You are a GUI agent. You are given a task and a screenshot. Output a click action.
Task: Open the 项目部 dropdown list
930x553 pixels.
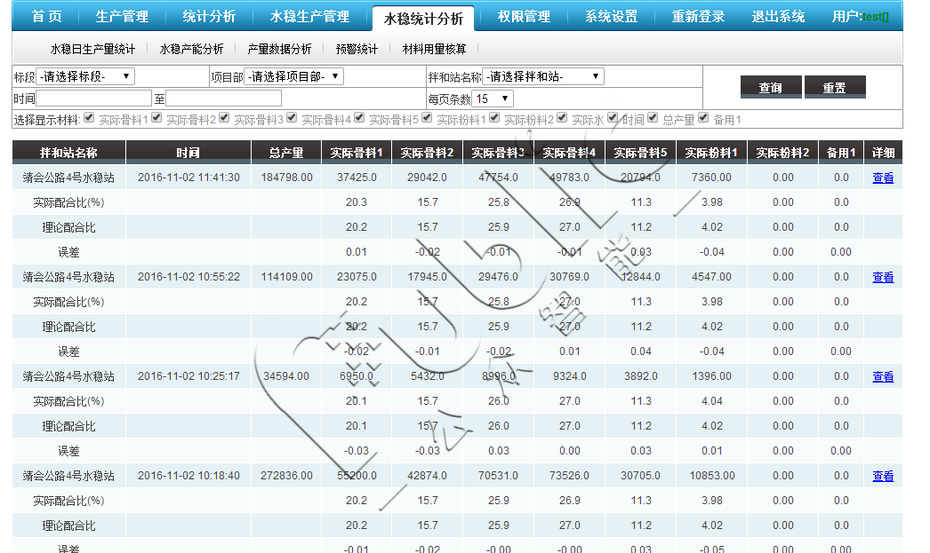(293, 76)
